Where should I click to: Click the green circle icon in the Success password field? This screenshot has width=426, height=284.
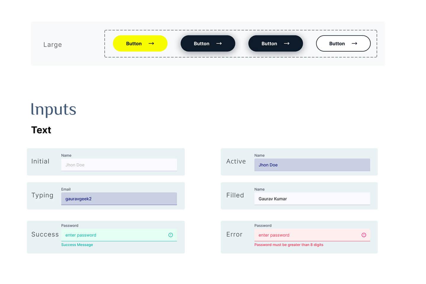pyautogui.click(x=171, y=235)
